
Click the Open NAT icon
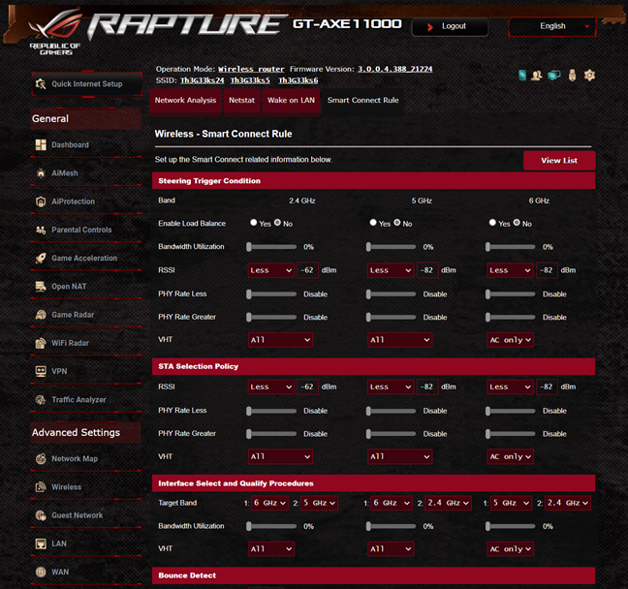41,287
